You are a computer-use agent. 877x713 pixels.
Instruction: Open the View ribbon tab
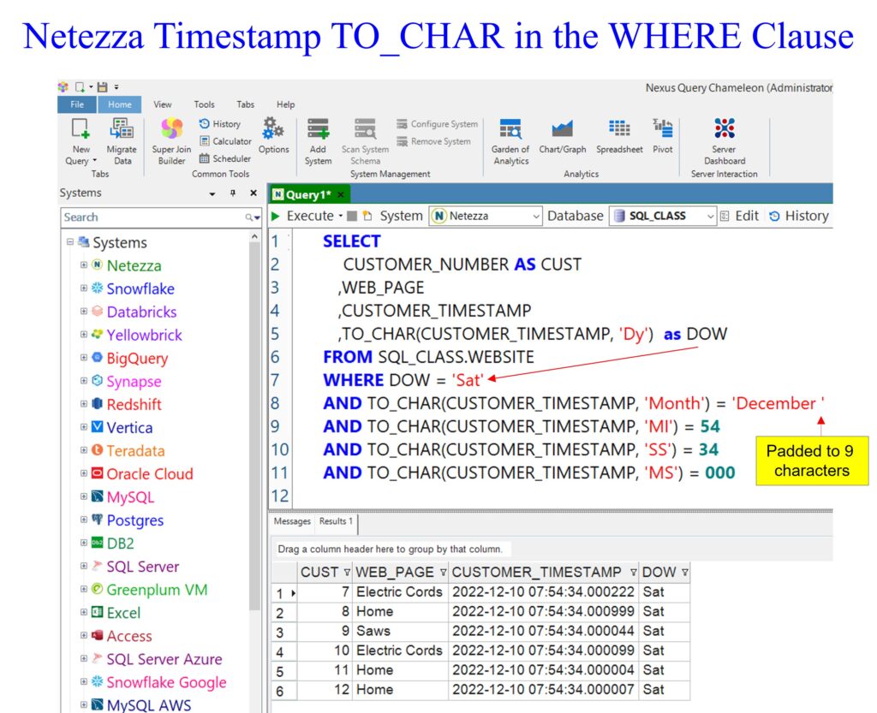163,104
